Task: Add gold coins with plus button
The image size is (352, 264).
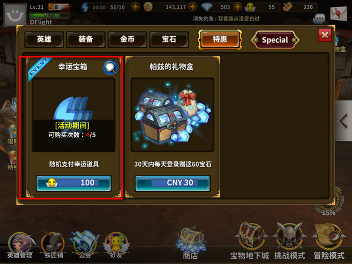Action: click(x=192, y=7)
